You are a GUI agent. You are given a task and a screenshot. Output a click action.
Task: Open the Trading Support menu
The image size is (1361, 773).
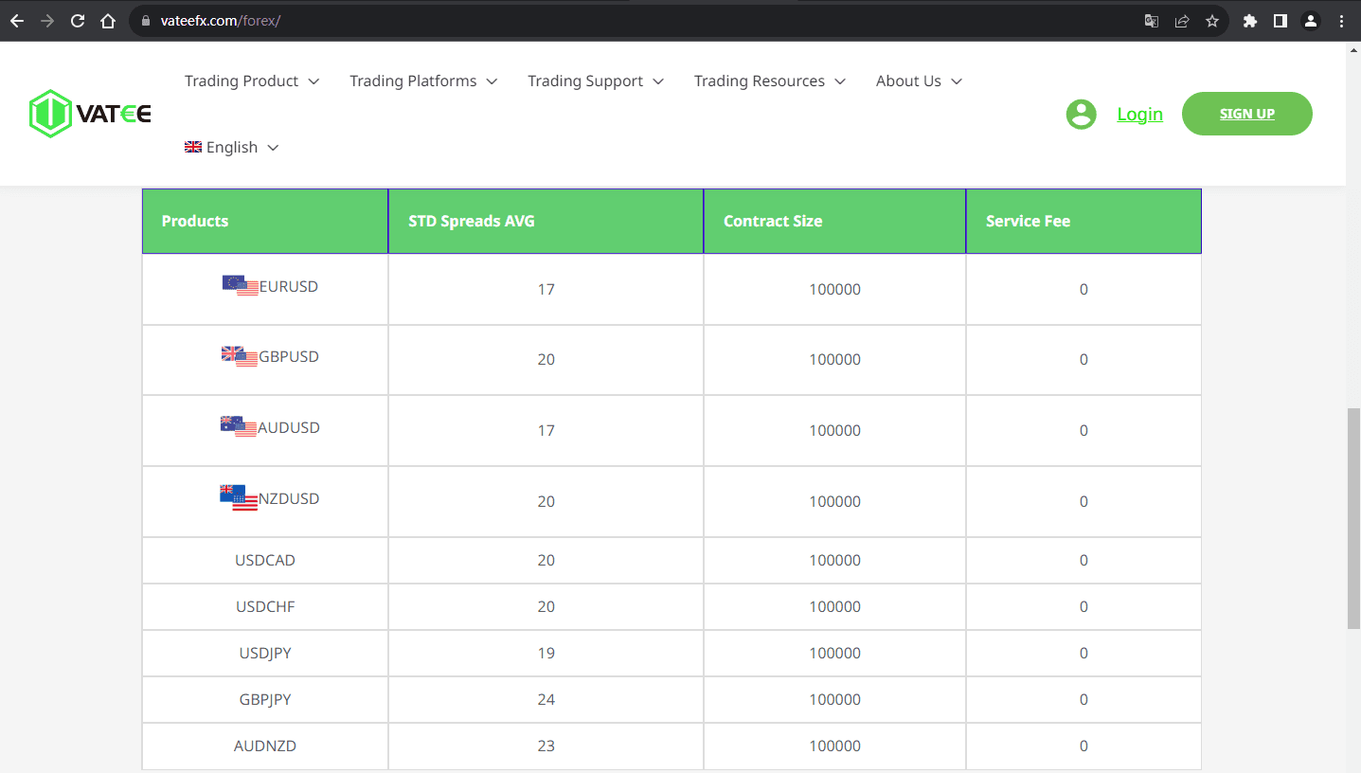coord(596,81)
